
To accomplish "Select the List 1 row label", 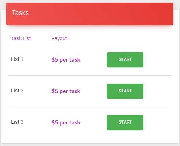I will tap(17, 59).
